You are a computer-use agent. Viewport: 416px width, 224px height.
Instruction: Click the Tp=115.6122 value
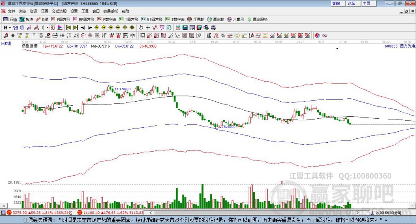[x=53, y=46]
